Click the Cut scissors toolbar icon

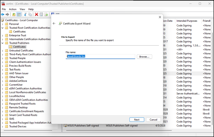pos(25,14)
